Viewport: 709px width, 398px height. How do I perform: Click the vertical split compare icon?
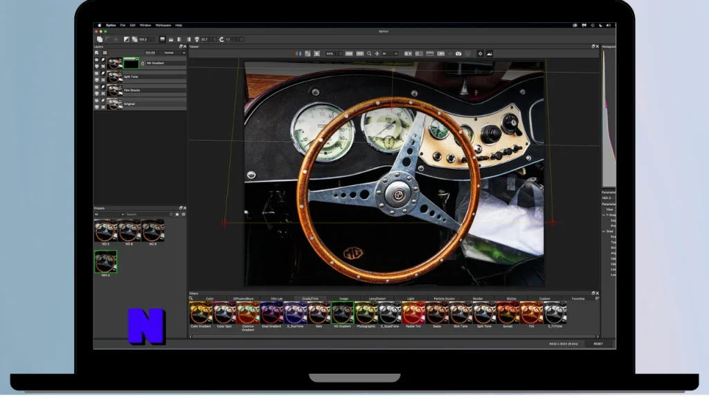[x=419, y=53]
